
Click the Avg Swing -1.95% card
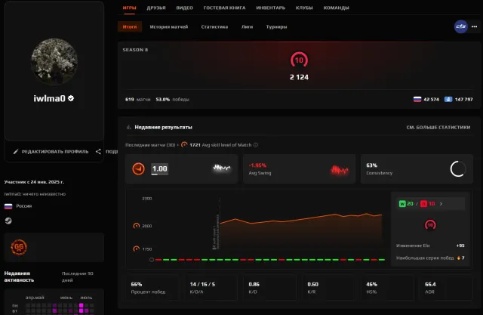(x=299, y=169)
